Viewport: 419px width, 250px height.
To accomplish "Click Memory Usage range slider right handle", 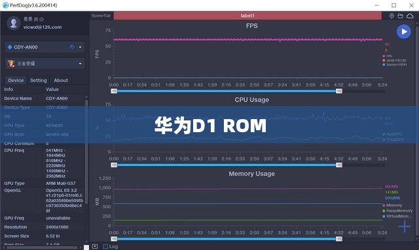I will click(339, 239).
